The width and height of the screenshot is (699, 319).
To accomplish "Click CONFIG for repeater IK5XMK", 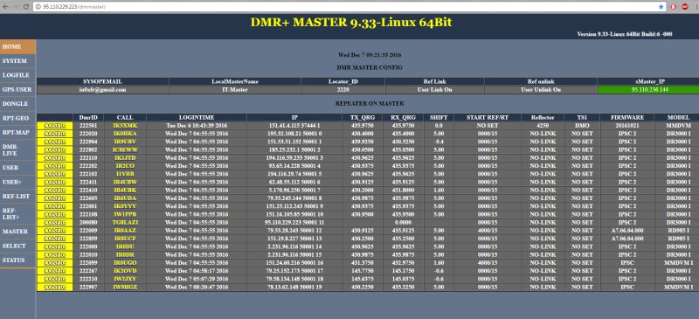I will pos(55,125).
